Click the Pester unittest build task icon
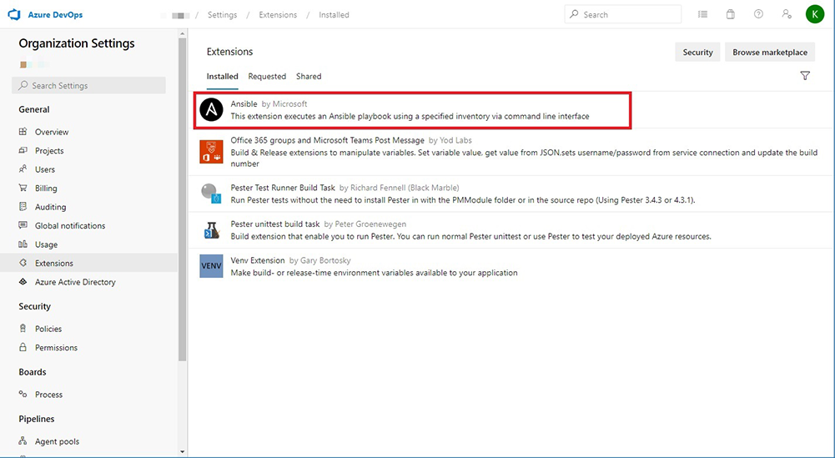The height and width of the screenshot is (458, 835). tap(211, 230)
